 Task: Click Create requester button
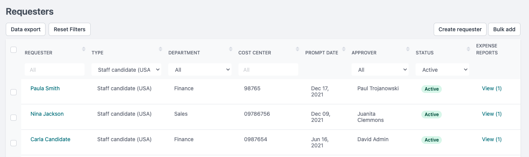(x=460, y=29)
